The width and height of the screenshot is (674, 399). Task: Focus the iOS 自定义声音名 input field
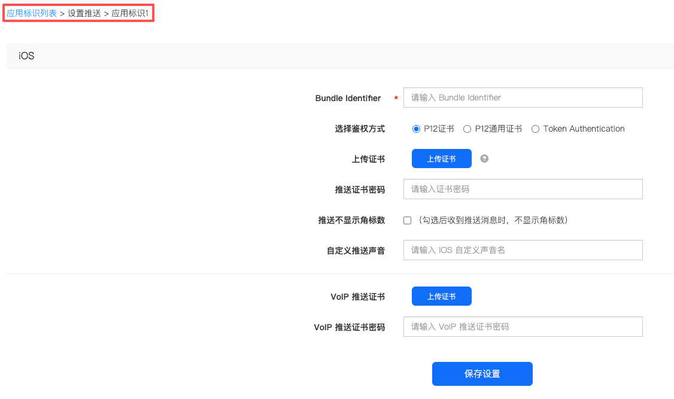click(x=523, y=250)
